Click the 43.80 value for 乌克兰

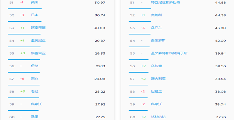pos(220,28)
